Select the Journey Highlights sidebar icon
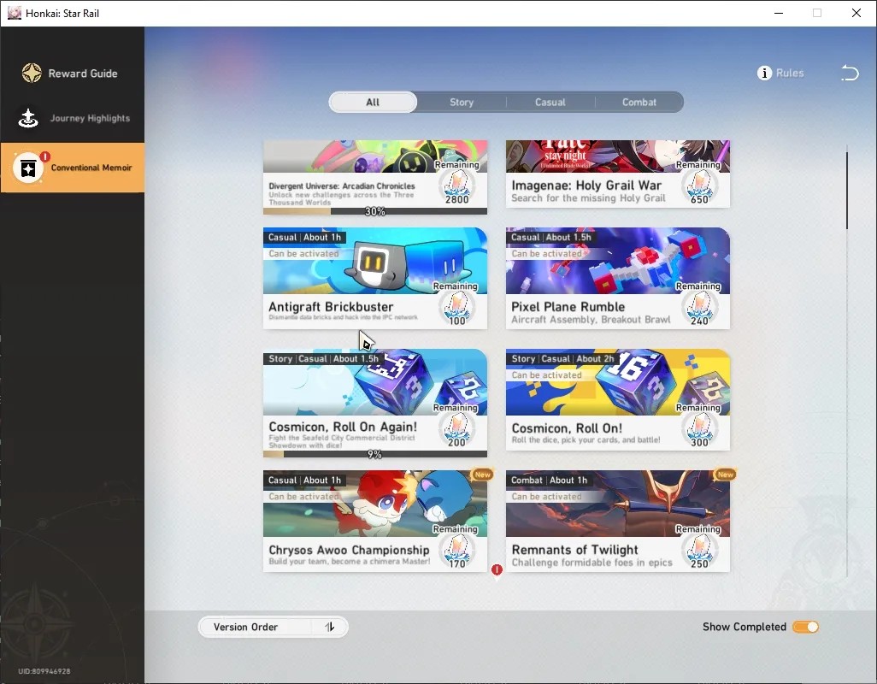This screenshot has width=877, height=684. (28, 118)
